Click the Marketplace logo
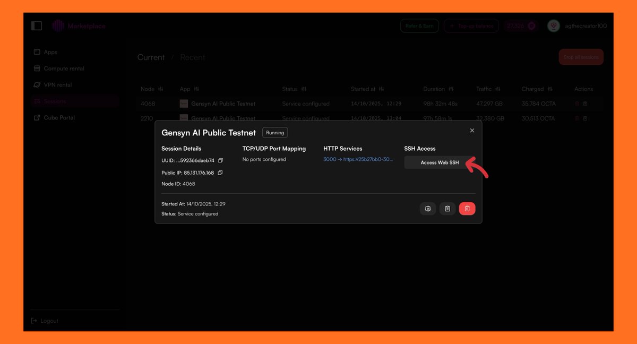Viewport: 637px width, 344px height. tap(79, 26)
